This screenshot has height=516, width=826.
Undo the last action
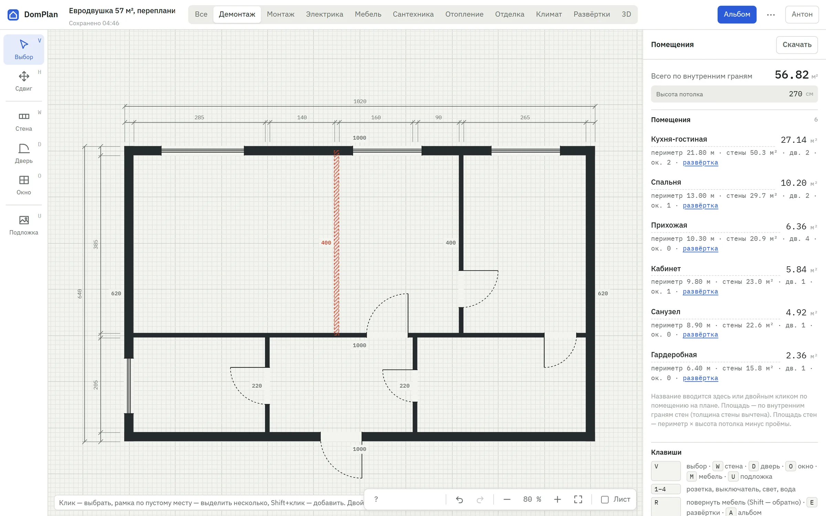coord(459,499)
